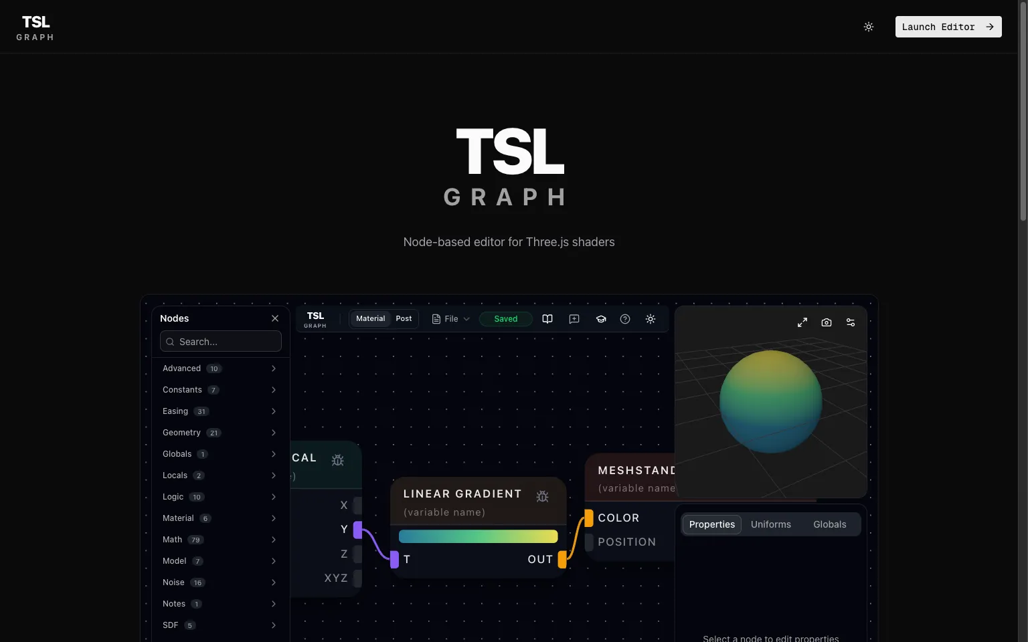Expand the Advanced node category
The width and height of the screenshot is (1028, 642).
pos(220,368)
